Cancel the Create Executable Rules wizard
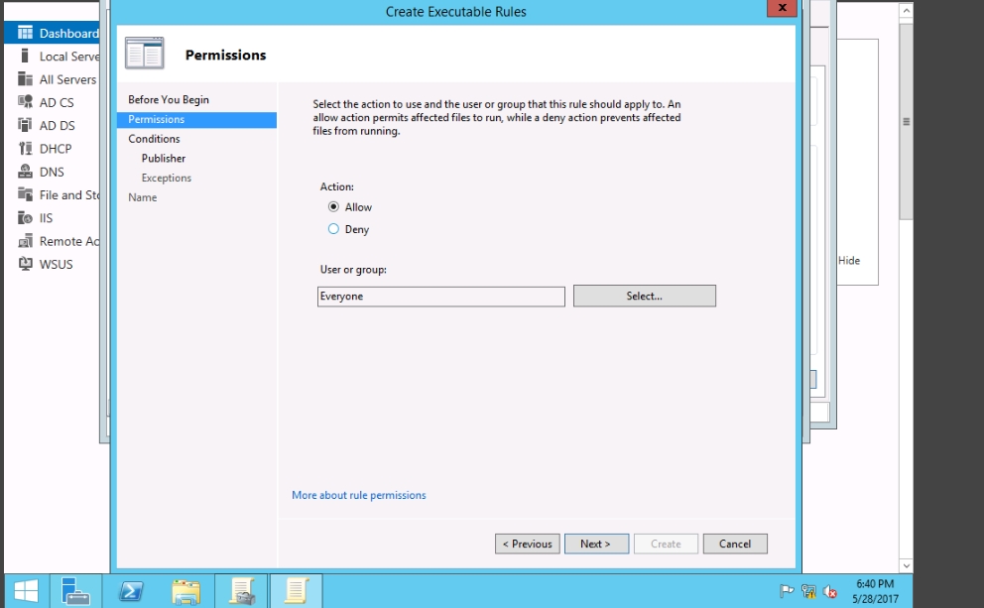This screenshot has height=608, width=984. (734, 544)
